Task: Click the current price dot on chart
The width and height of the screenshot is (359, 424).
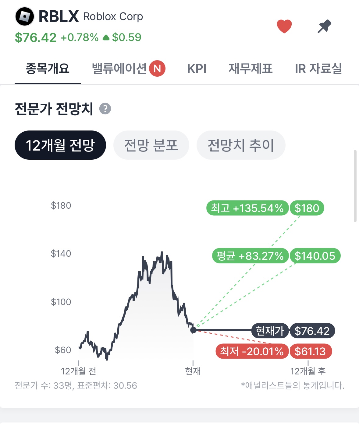Action: tap(193, 330)
